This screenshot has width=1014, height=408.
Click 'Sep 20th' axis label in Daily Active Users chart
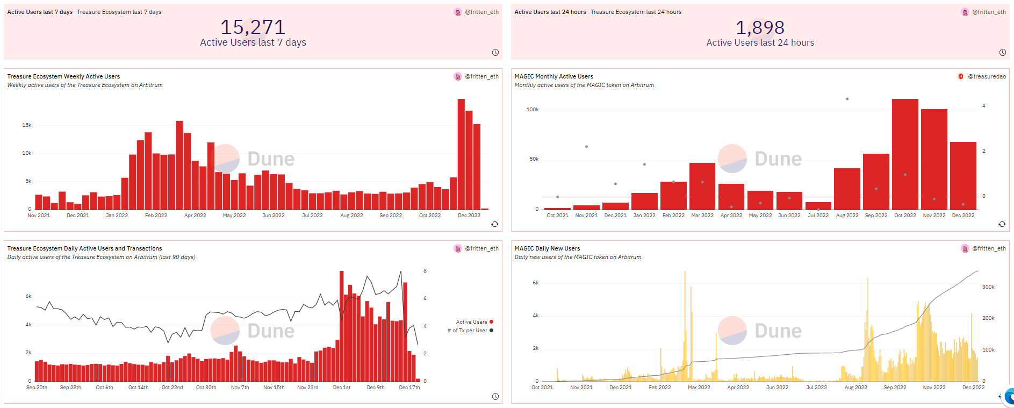click(x=37, y=388)
